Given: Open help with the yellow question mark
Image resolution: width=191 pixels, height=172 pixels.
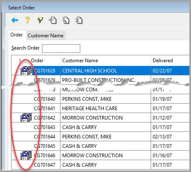Looking at the screenshot, I should (x=28, y=20).
